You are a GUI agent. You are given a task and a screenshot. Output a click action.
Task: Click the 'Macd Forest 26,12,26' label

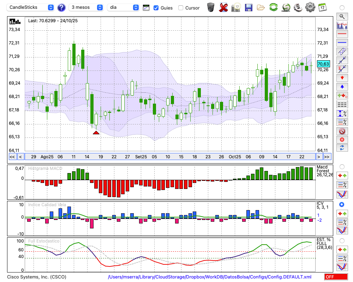coord(324,171)
